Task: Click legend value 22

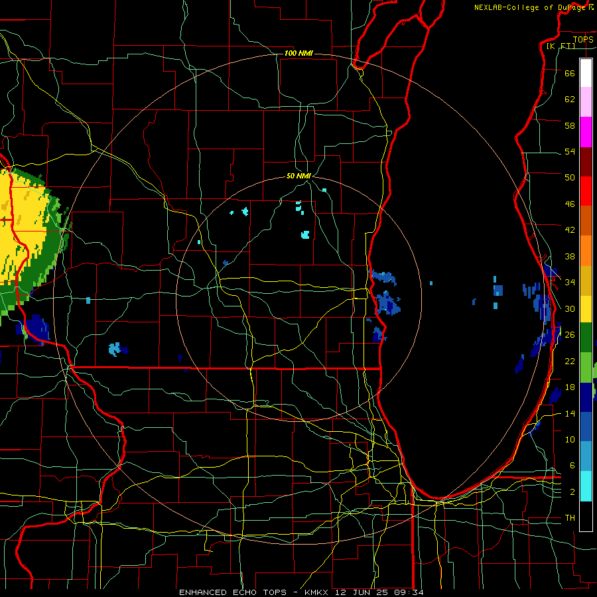Action: click(570, 361)
